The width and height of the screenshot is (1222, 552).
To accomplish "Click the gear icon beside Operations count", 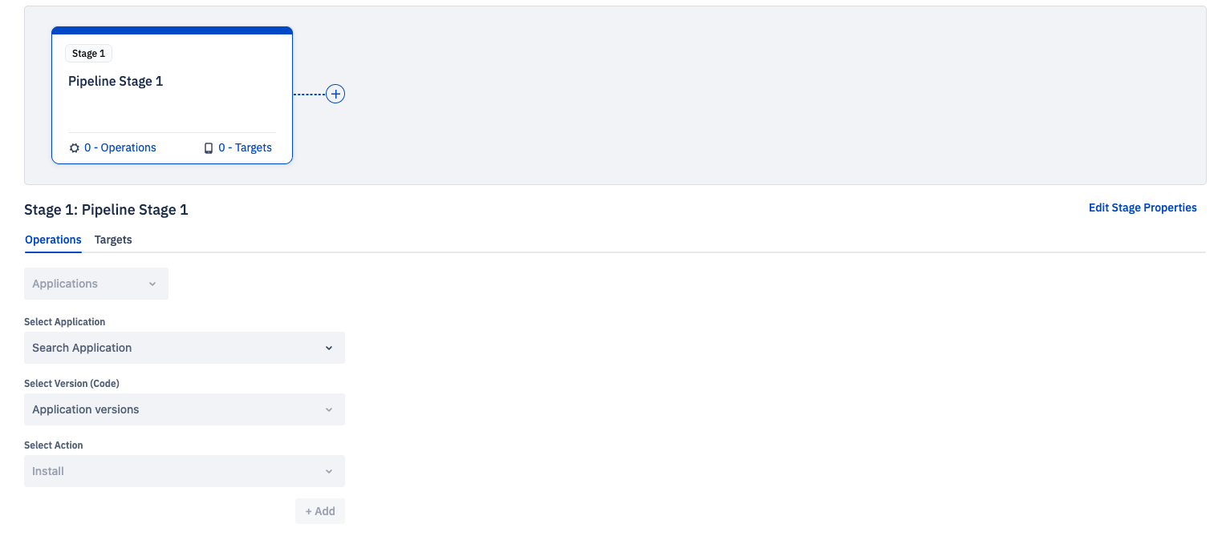I will (x=75, y=148).
